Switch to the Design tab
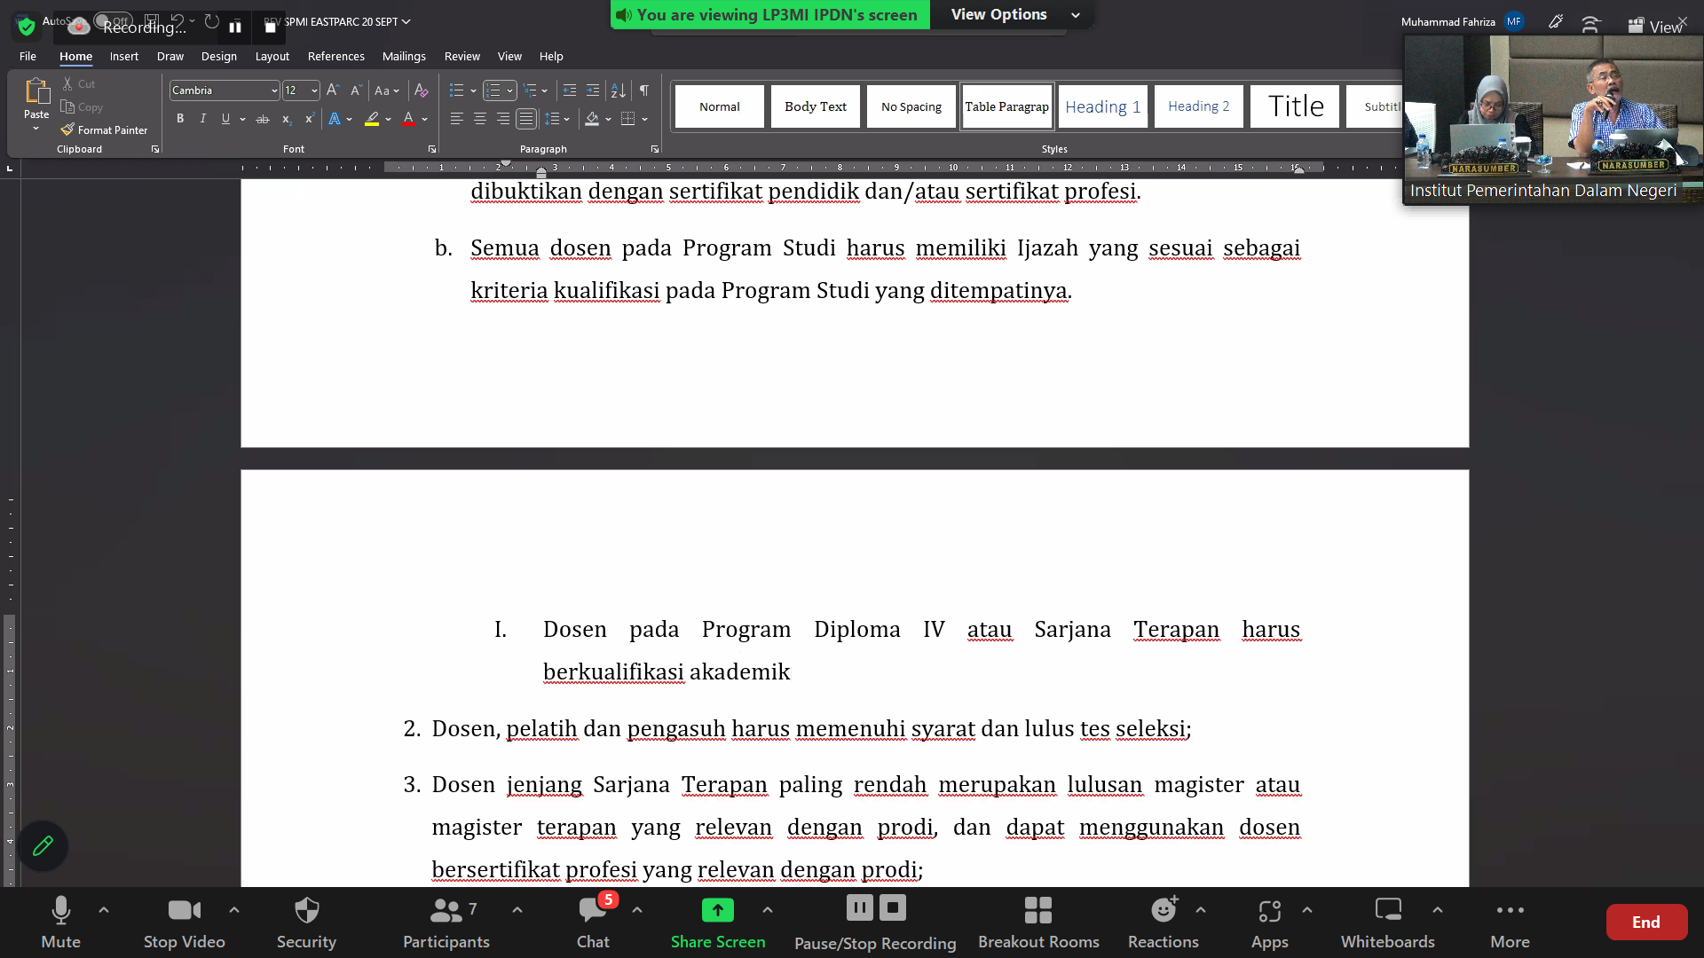Screen dimensions: 1704x958 tap(219, 56)
